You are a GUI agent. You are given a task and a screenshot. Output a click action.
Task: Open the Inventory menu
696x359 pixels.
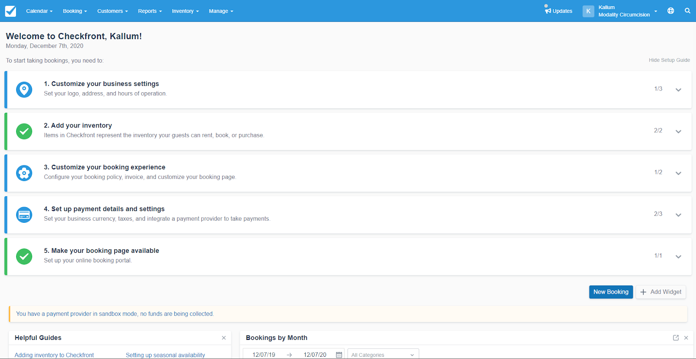(x=185, y=11)
